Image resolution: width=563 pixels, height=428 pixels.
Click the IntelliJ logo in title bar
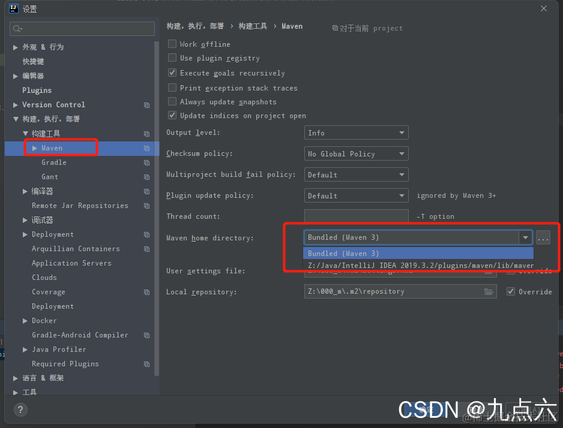click(x=14, y=8)
